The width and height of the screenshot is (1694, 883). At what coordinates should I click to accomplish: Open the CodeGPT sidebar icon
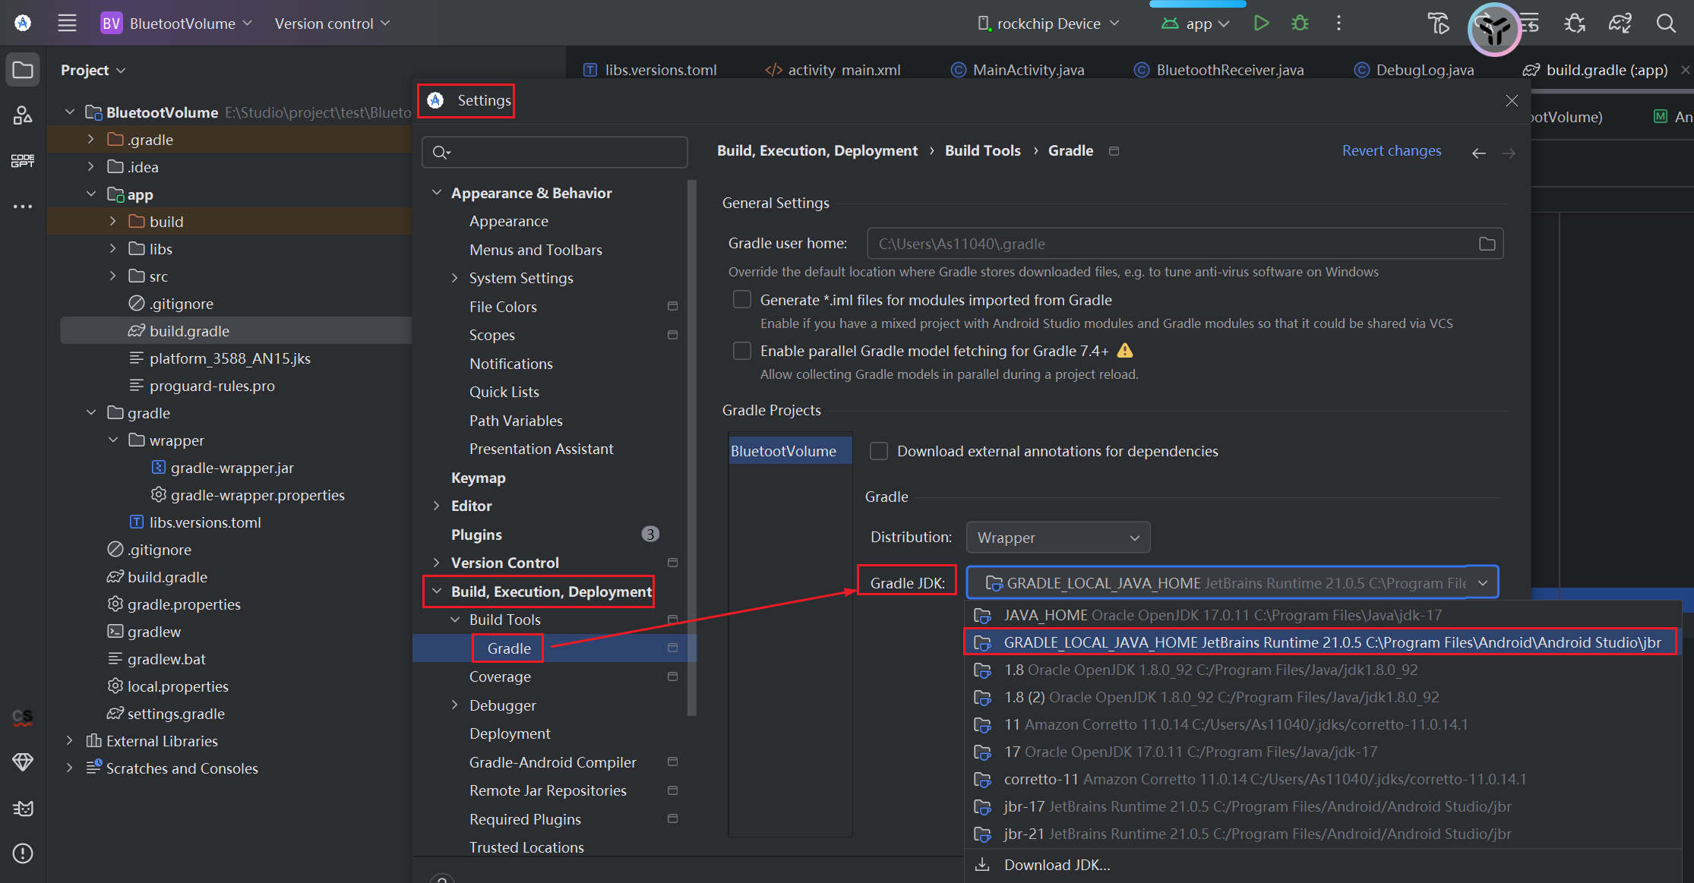click(x=23, y=160)
